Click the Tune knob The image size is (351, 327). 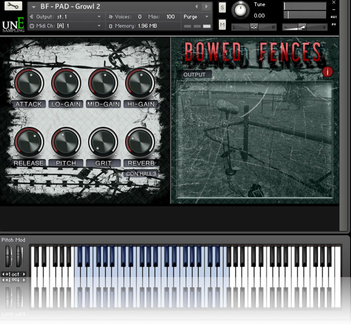(241, 10)
